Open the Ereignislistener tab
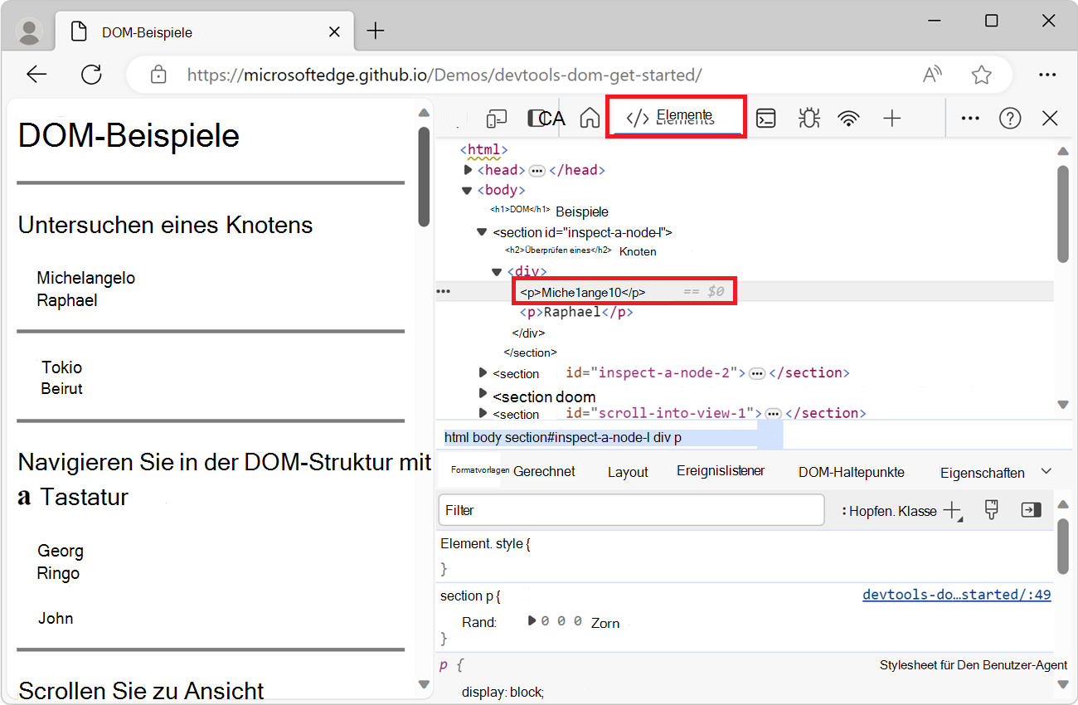Viewport: 1078px width, 705px height. [721, 471]
